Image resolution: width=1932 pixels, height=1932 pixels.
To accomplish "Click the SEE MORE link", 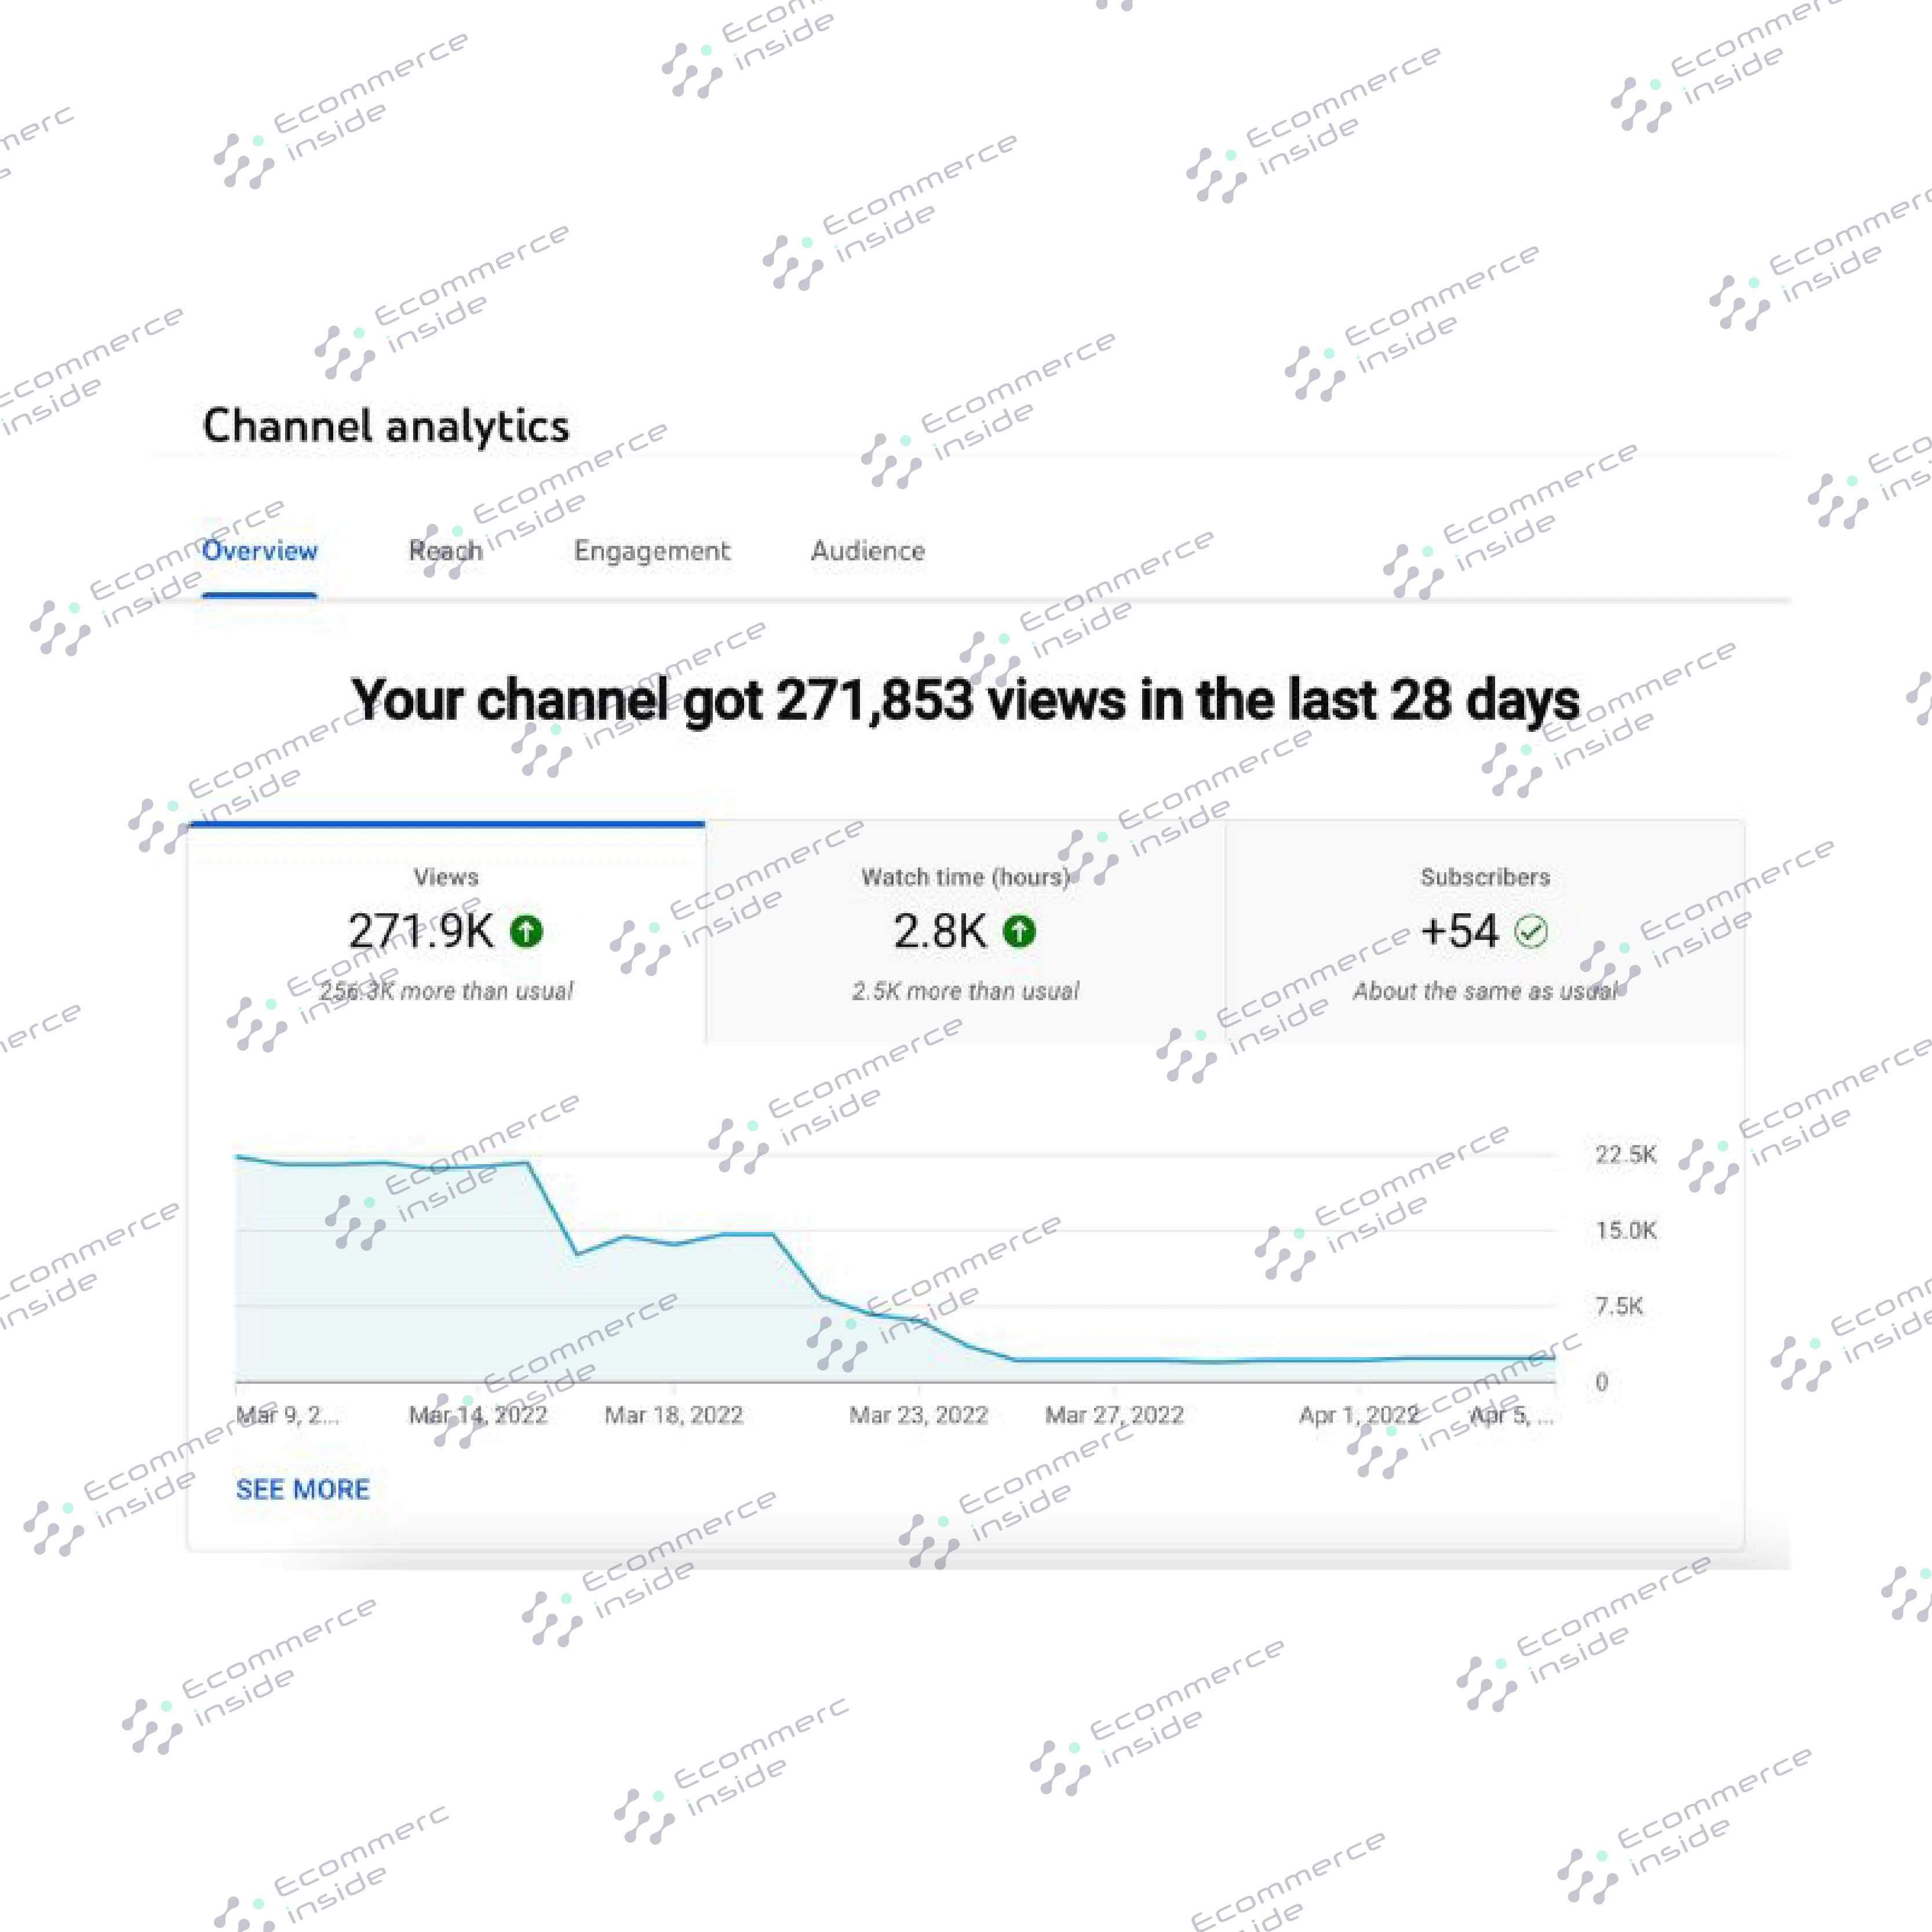I will (303, 1489).
